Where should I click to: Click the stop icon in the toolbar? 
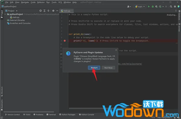point(166,7)
